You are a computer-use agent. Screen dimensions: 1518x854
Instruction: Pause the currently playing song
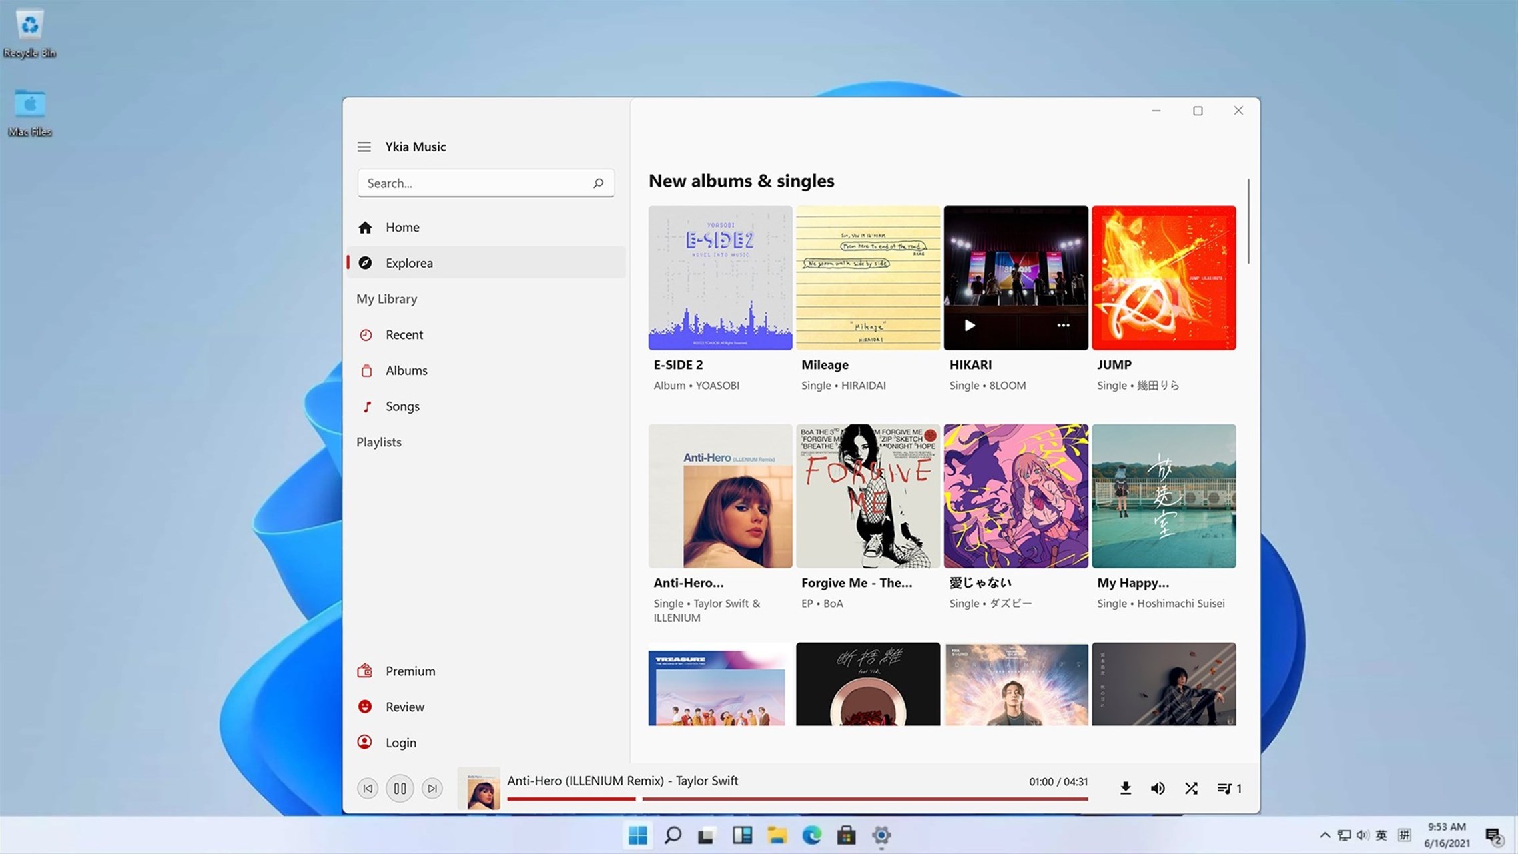400,788
